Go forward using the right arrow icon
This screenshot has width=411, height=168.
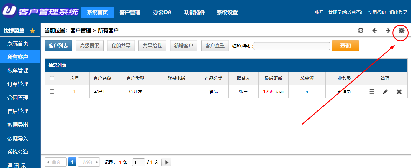click(388, 31)
